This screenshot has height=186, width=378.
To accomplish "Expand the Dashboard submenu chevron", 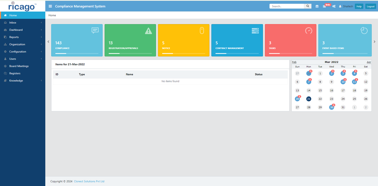I will pos(42,30).
